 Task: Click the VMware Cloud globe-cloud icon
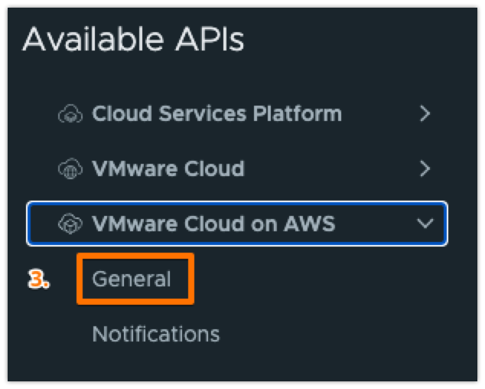70,168
